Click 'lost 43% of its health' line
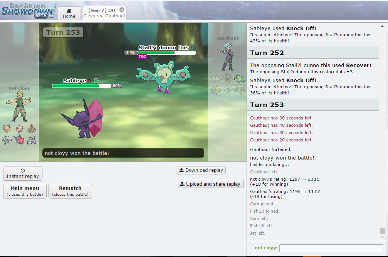Screen dimensions: 388x257 click(x=311, y=38)
